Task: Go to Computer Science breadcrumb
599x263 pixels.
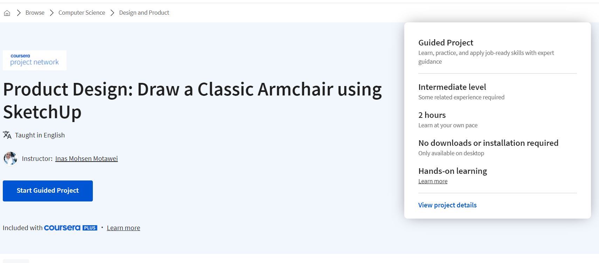Action: coord(82,13)
